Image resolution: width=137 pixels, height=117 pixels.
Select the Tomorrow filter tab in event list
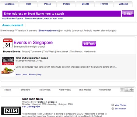[x=25, y=90]
